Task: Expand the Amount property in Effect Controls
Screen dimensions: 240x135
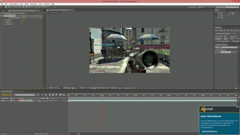Action: (3, 20)
